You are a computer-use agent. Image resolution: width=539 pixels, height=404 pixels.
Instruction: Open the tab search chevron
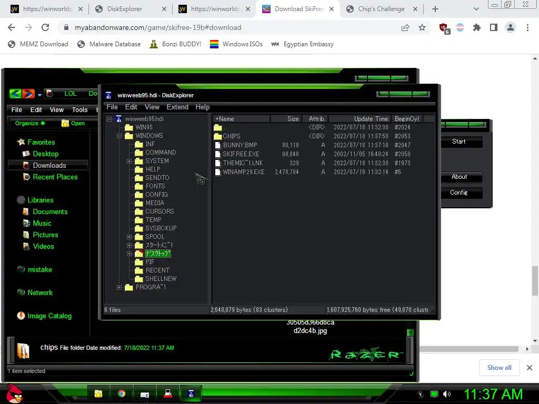(x=476, y=9)
